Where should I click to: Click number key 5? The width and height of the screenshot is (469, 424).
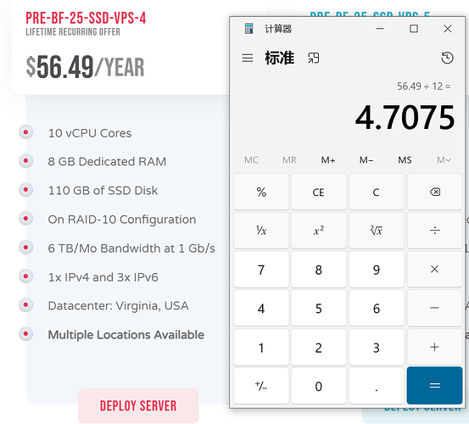(x=319, y=308)
